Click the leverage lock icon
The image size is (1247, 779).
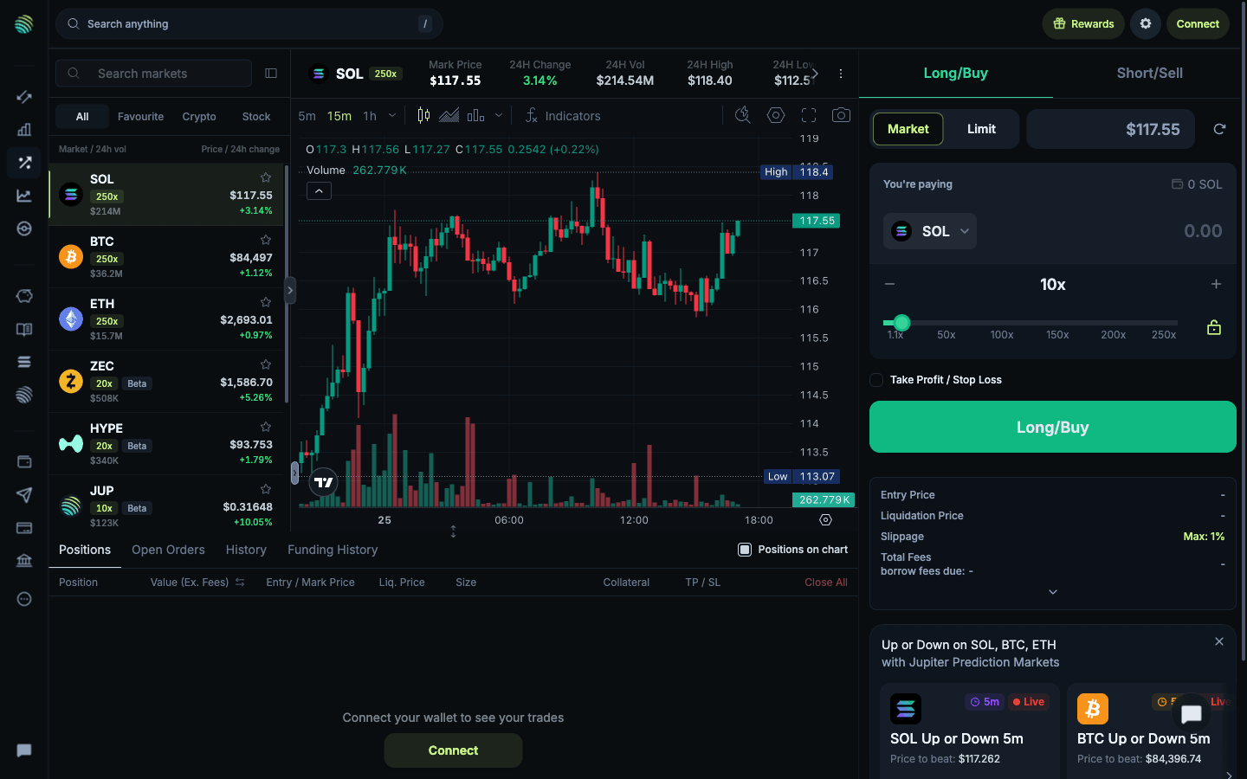point(1214,327)
